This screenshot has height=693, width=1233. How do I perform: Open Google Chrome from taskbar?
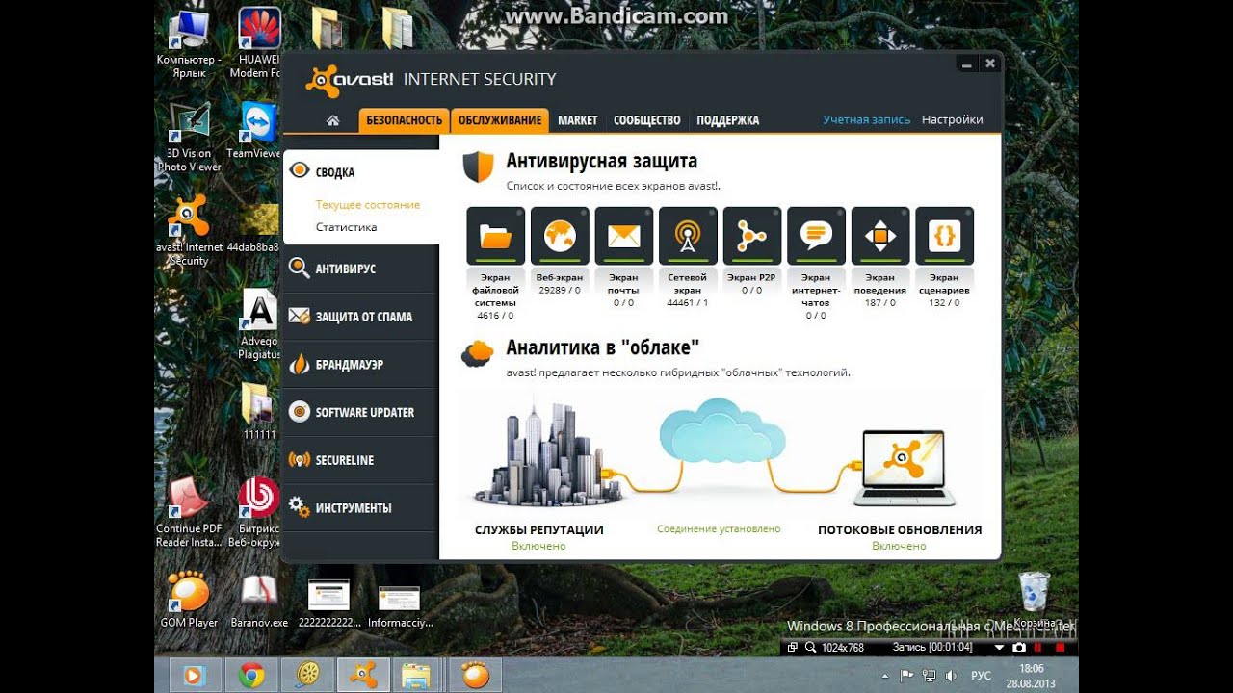[252, 676]
